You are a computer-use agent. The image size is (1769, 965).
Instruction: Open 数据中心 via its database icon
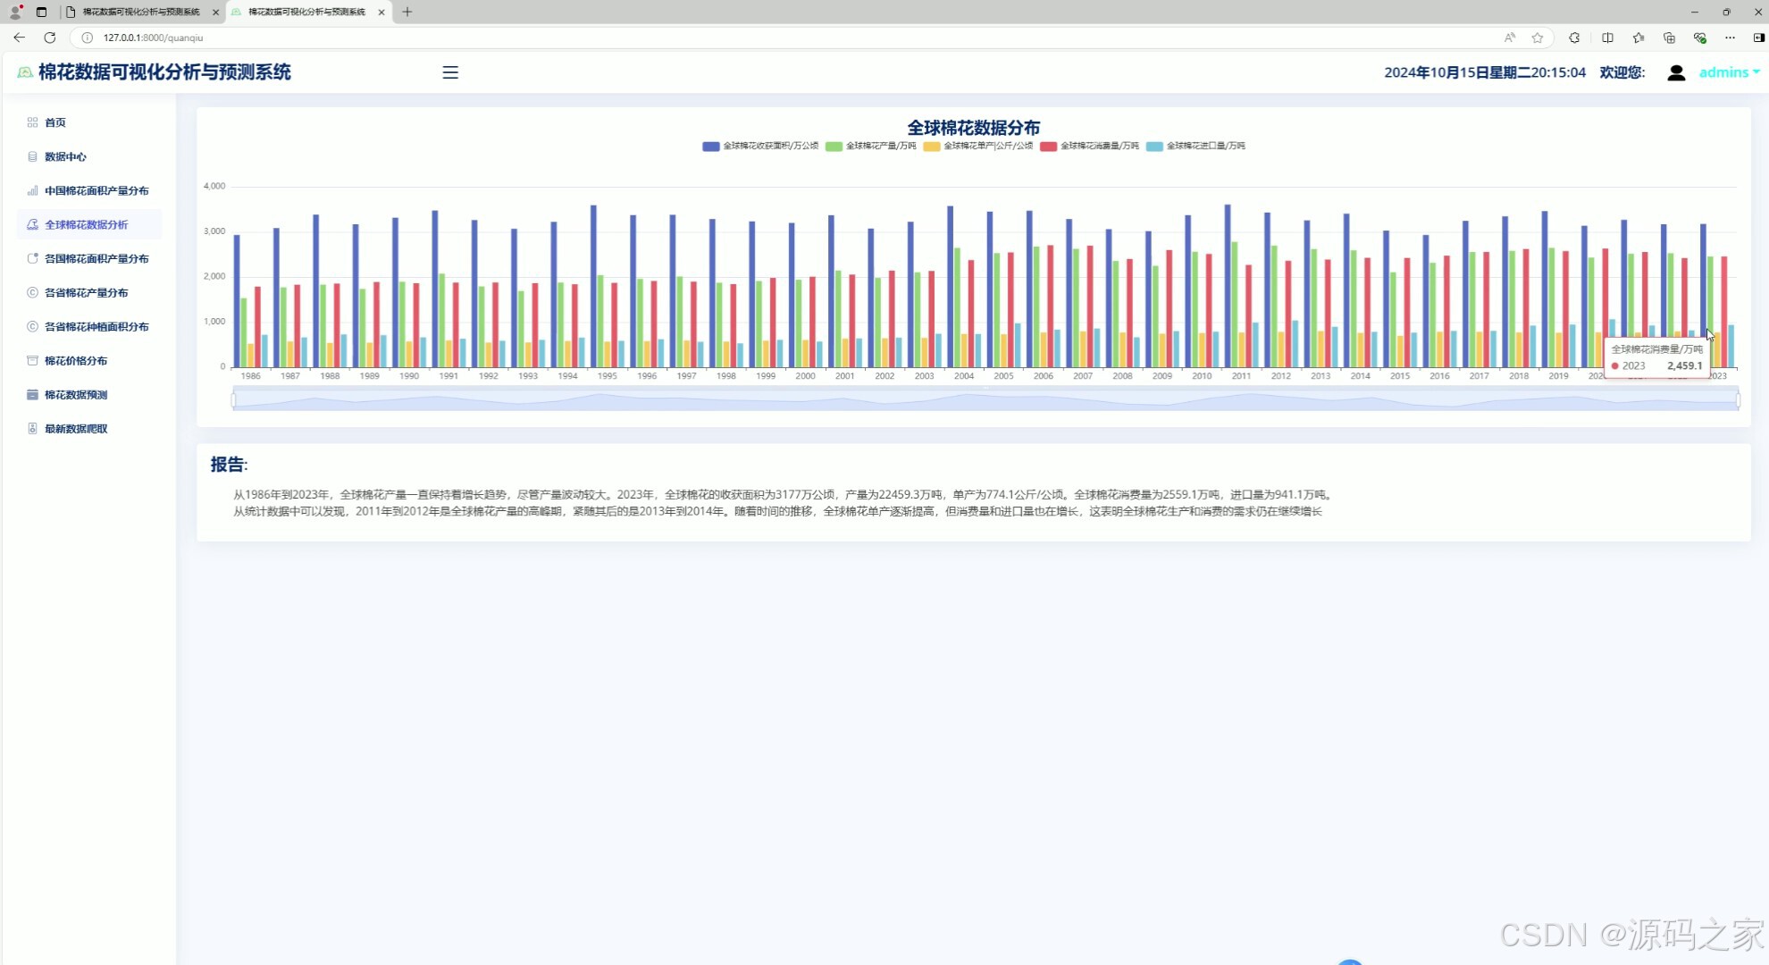point(32,156)
